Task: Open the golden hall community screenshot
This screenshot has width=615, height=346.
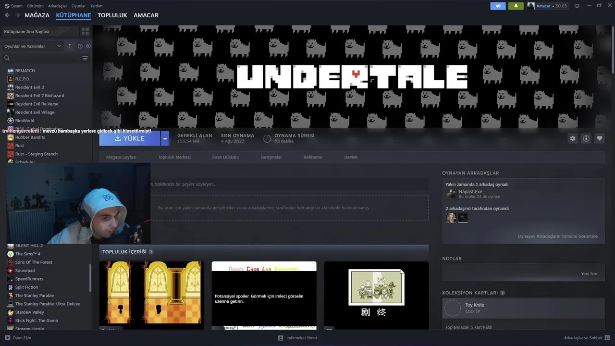Action: pos(151,295)
